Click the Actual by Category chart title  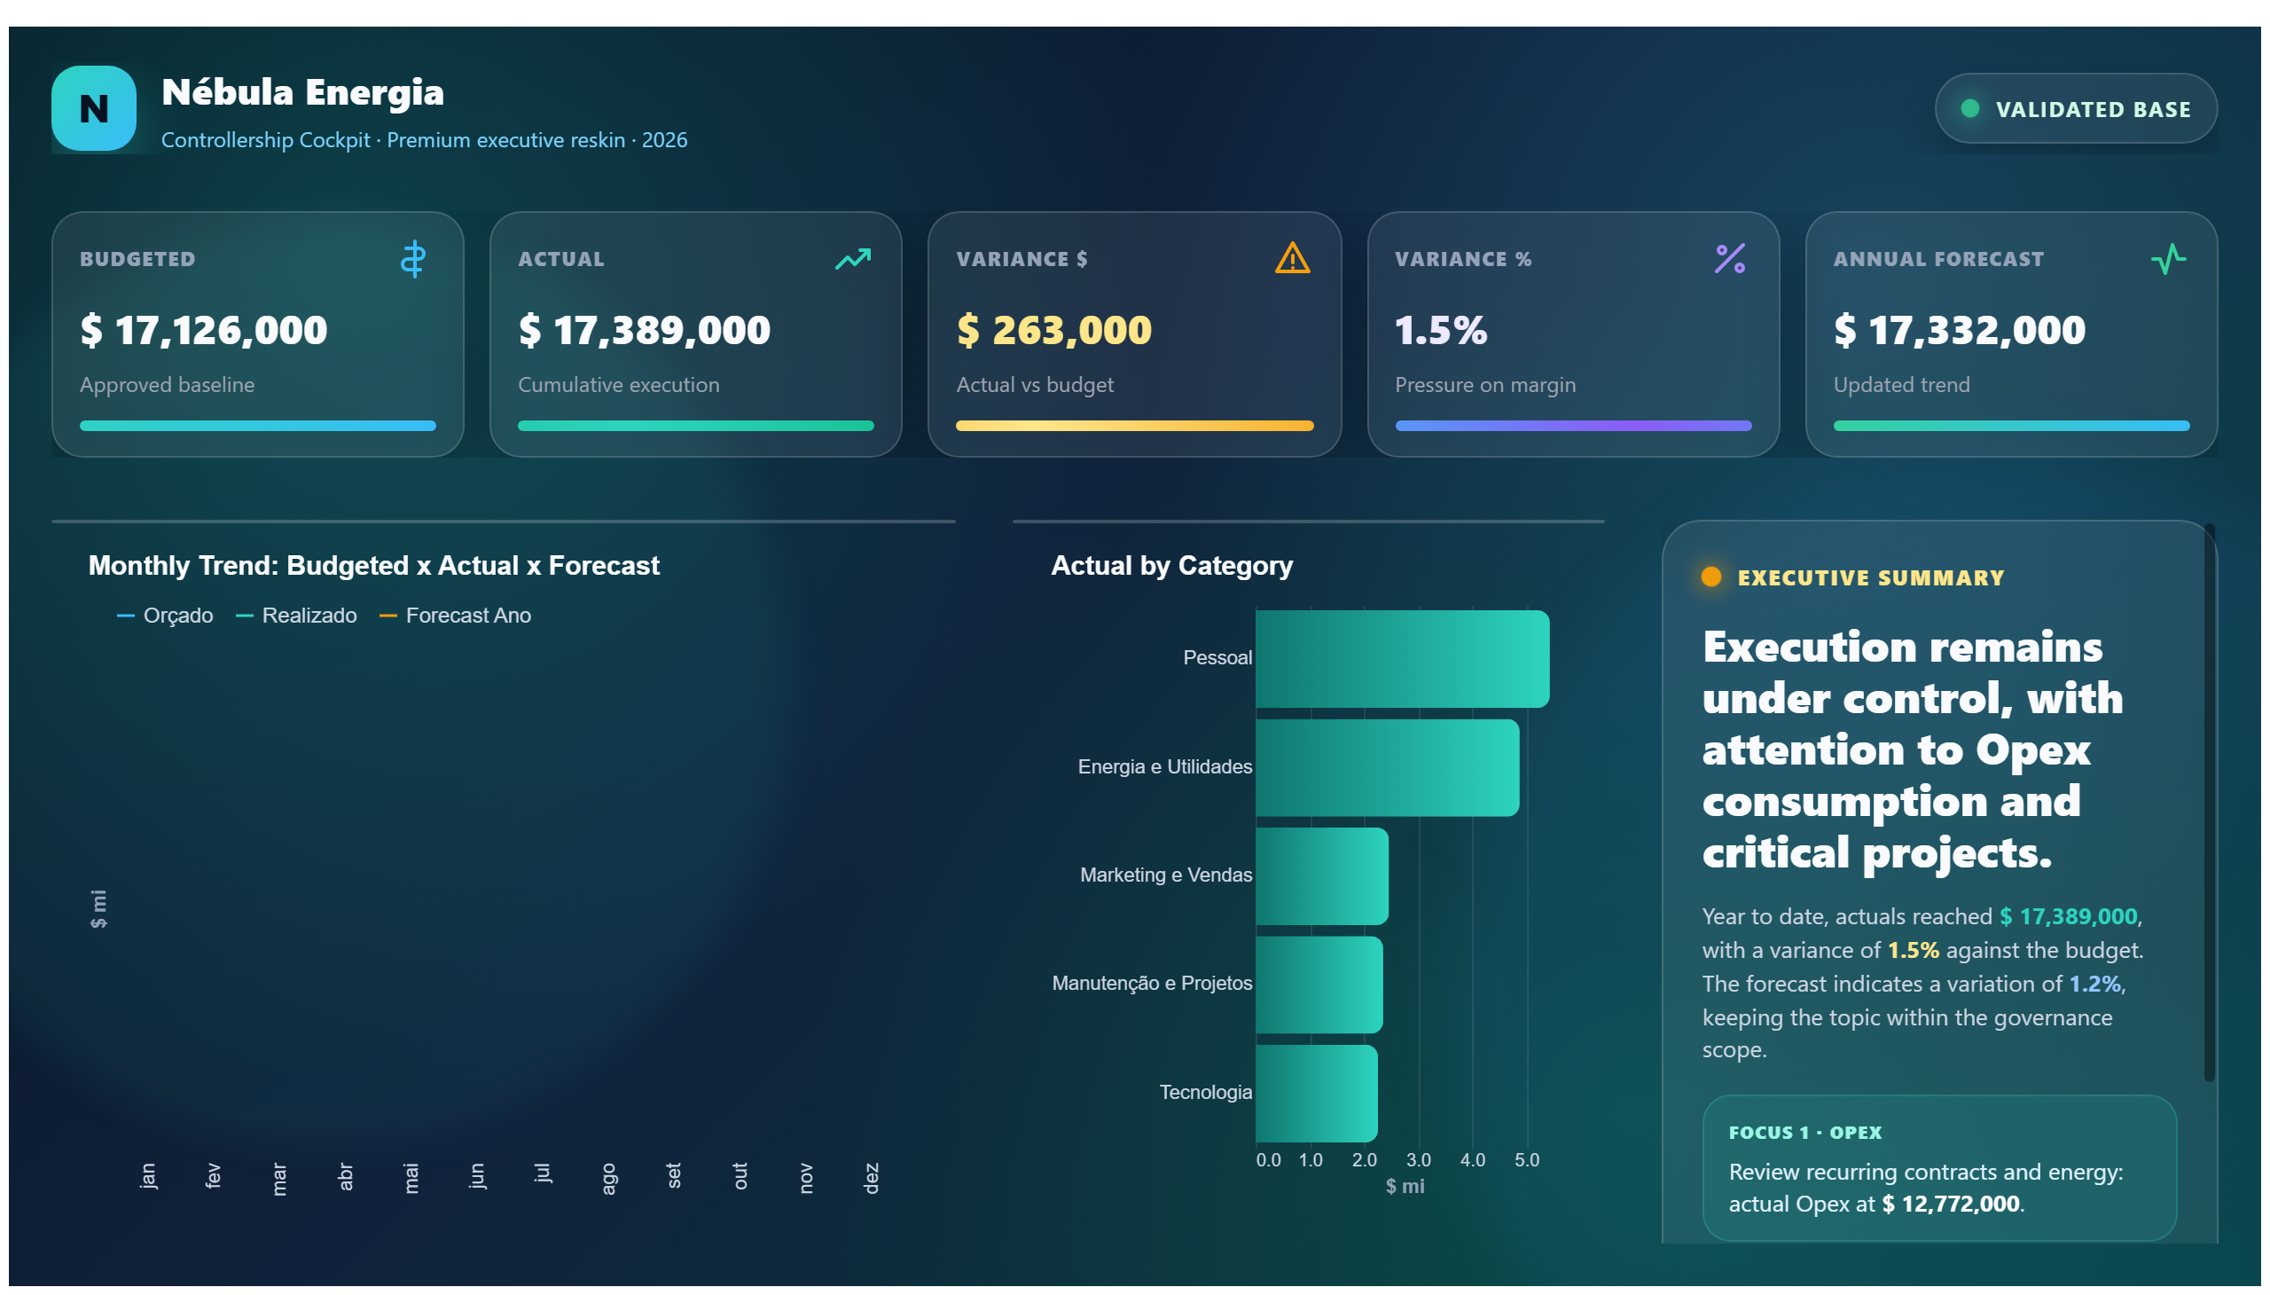[x=1172, y=566]
